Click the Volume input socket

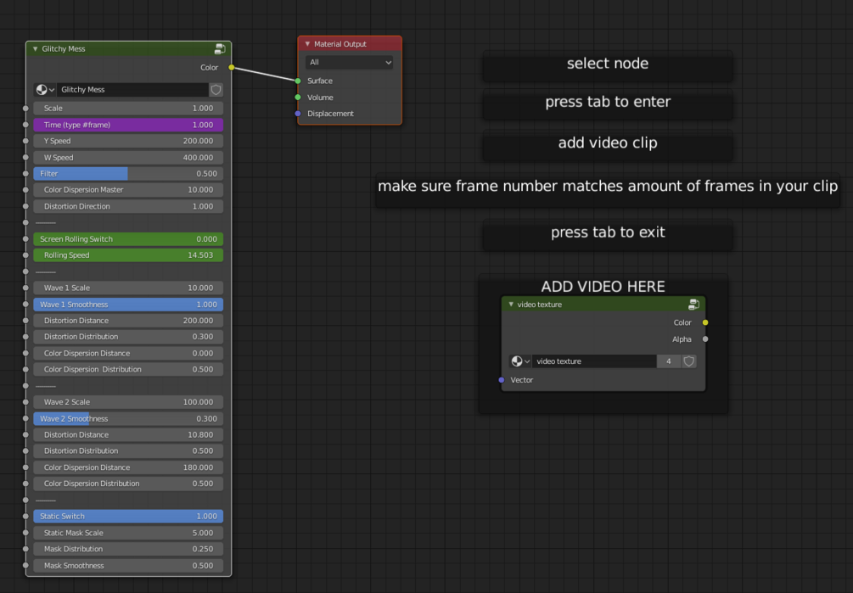(x=298, y=98)
